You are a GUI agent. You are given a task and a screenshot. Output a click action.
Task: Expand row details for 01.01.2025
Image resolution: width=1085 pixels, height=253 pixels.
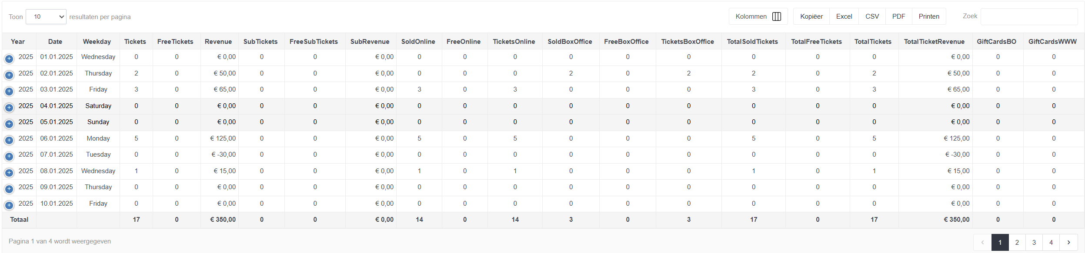click(9, 59)
